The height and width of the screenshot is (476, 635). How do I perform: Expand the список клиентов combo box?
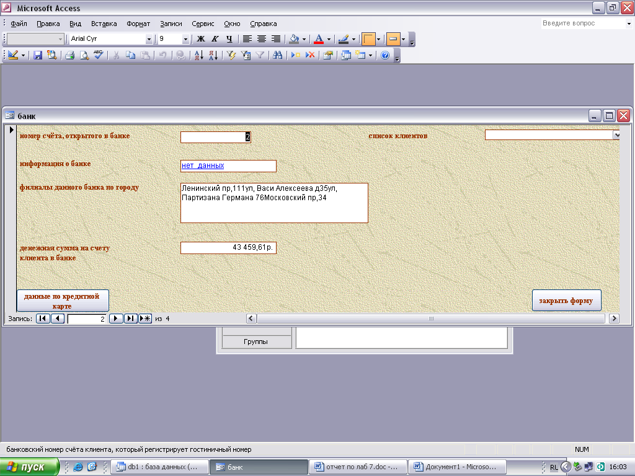(x=616, y=134)
